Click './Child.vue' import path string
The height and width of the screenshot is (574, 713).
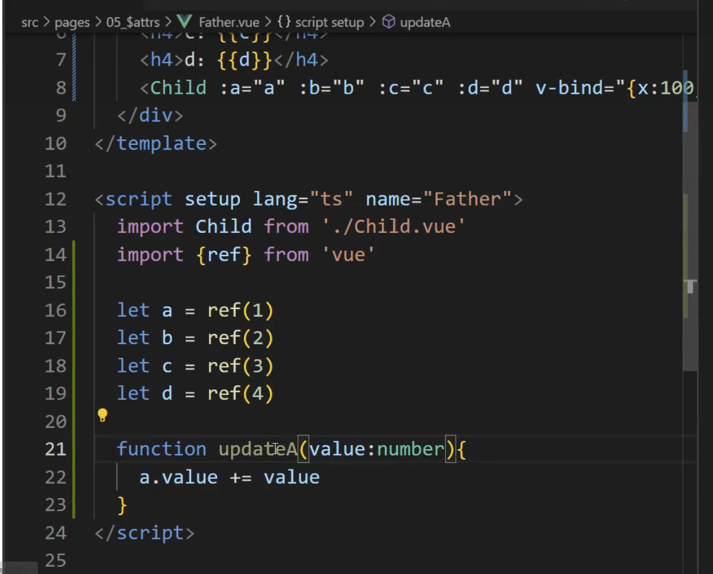[393, 226]
